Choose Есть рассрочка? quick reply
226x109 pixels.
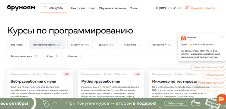[x=215, y=75]
